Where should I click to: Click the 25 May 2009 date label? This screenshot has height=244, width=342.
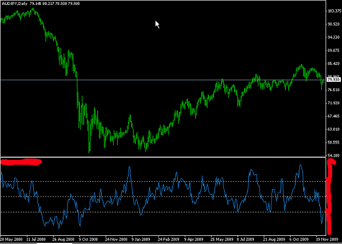pos(222,240)
